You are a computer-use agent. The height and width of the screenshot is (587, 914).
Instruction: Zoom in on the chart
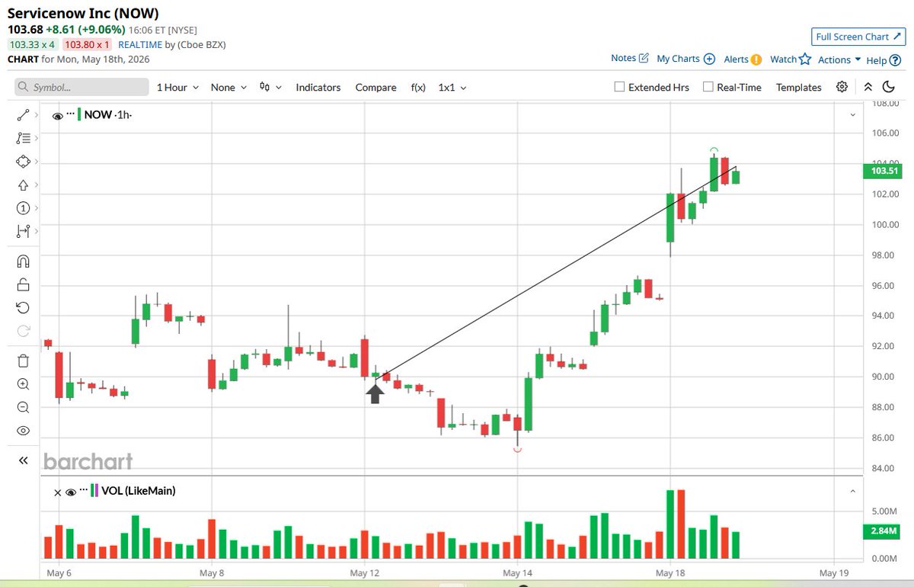point(23,384)
